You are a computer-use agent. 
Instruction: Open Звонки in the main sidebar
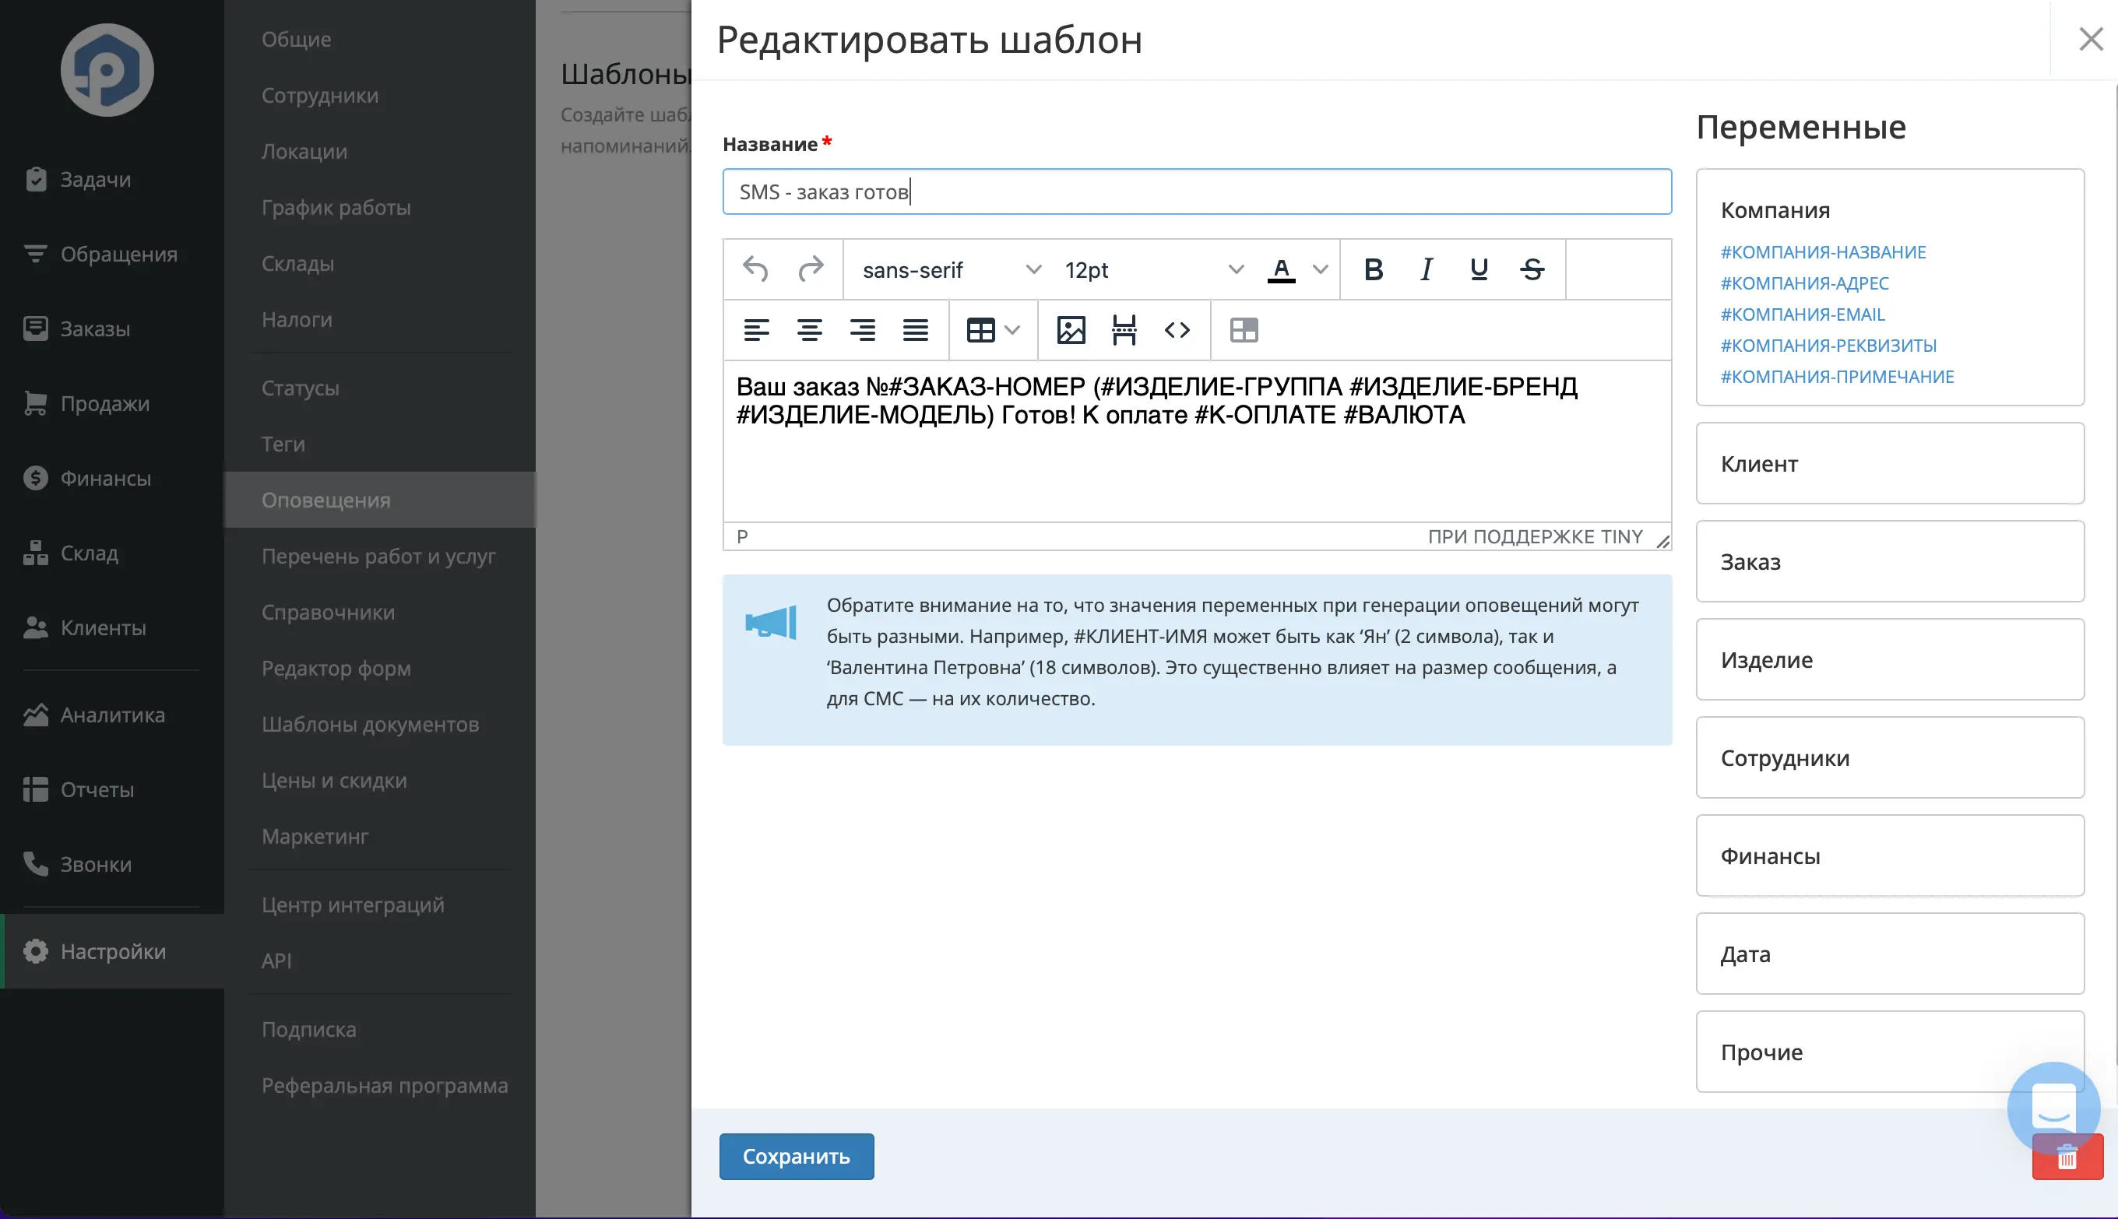click(112, 864)
